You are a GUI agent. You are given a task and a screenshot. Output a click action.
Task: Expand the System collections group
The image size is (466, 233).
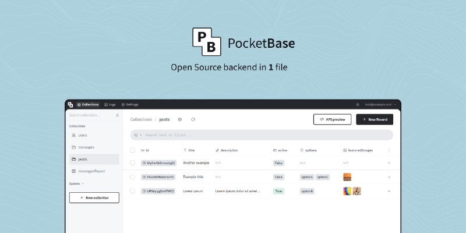(76, 183)
